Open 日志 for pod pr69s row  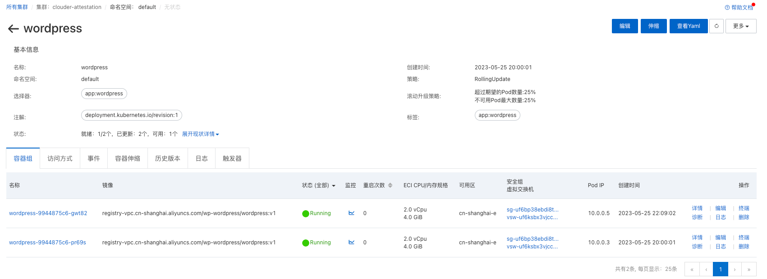pyautogui.click(x=721, y=247)
